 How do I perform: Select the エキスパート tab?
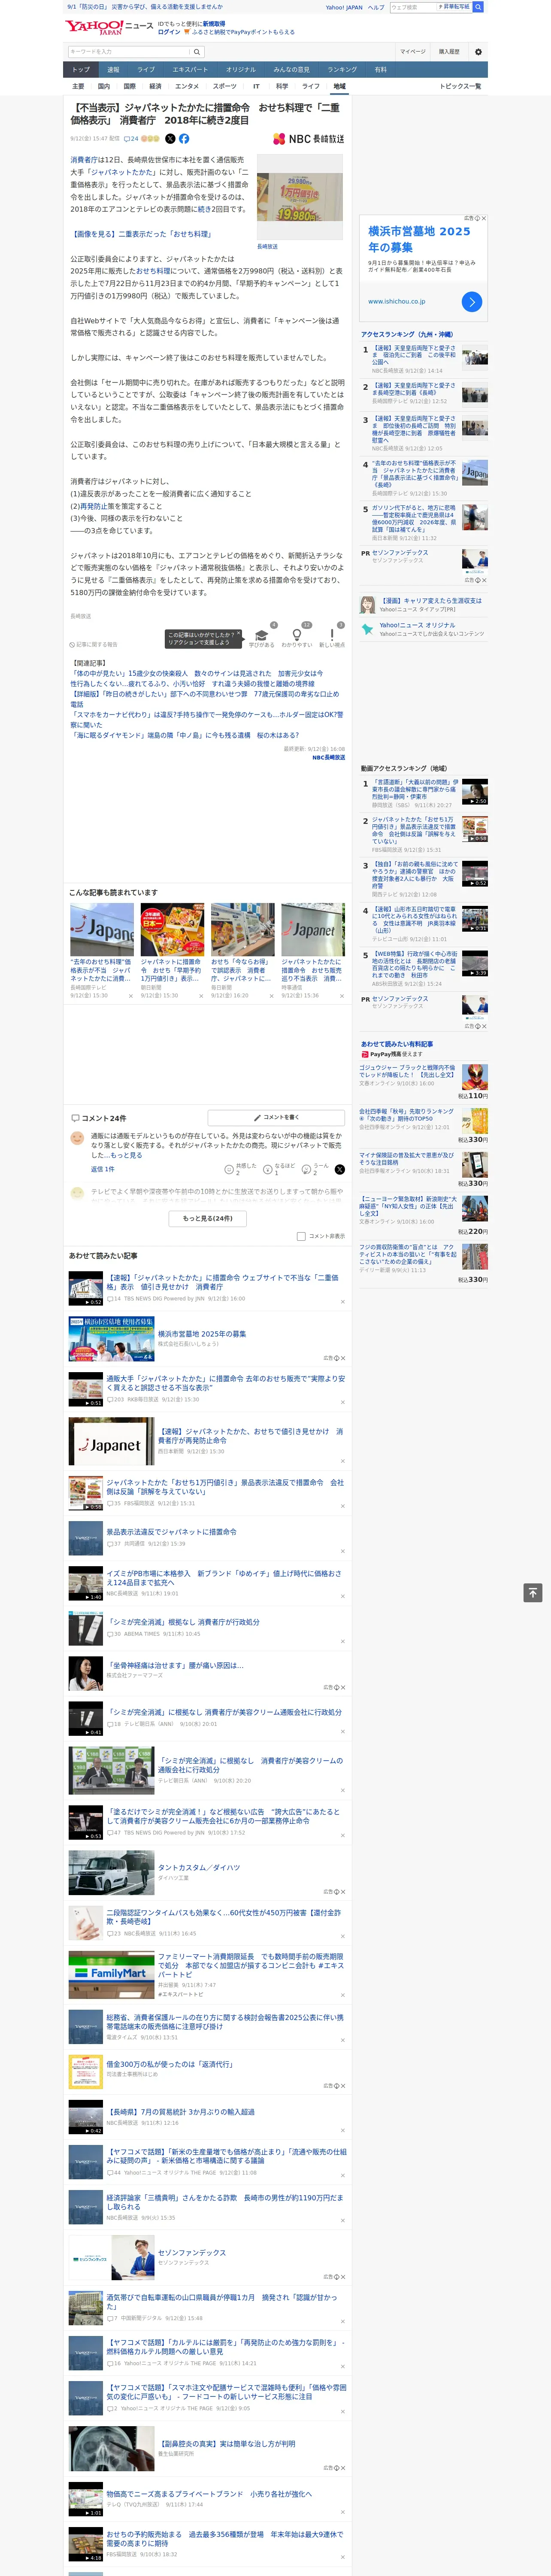pyautogui.click(x=190, y=70)
